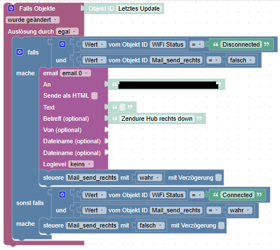The image size is (280, 250).
Task: Toggle the Sende als HTML checkbox
Action: pyautogui.click(x=94, y=96)
